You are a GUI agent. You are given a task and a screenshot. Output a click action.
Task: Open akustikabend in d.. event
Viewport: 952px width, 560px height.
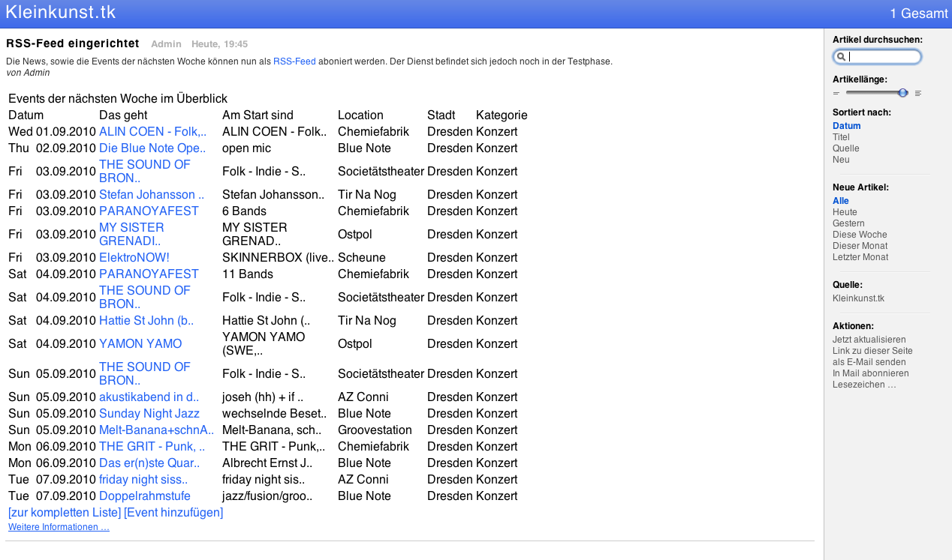click(x=149, y=397)
